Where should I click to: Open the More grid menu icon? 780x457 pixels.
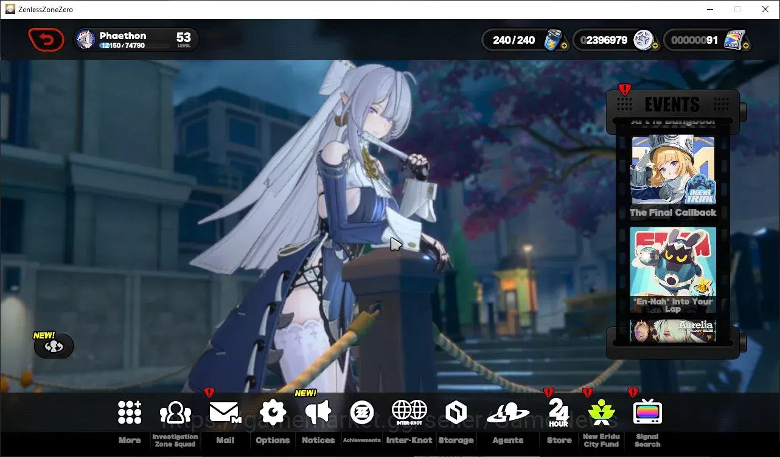pos(130,413)
